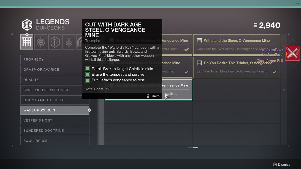Open the Spire of the Watcher entry
The width and height of the screenshot is (301, 169).
click(x=55, y=90)
